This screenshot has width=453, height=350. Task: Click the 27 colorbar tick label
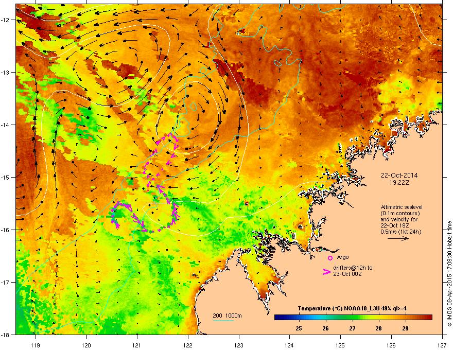click(352, 328)
